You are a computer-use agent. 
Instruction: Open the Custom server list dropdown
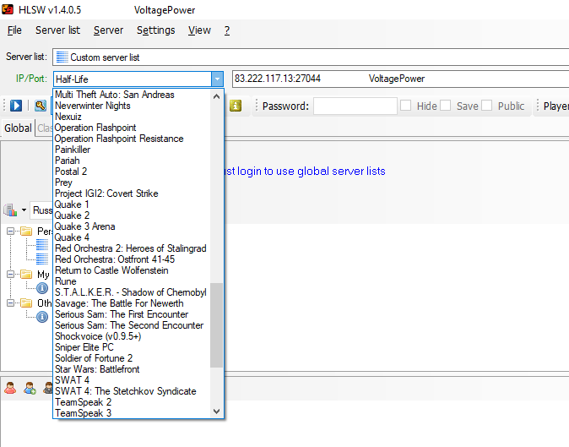pyautogui.click(x=311, y=57)
